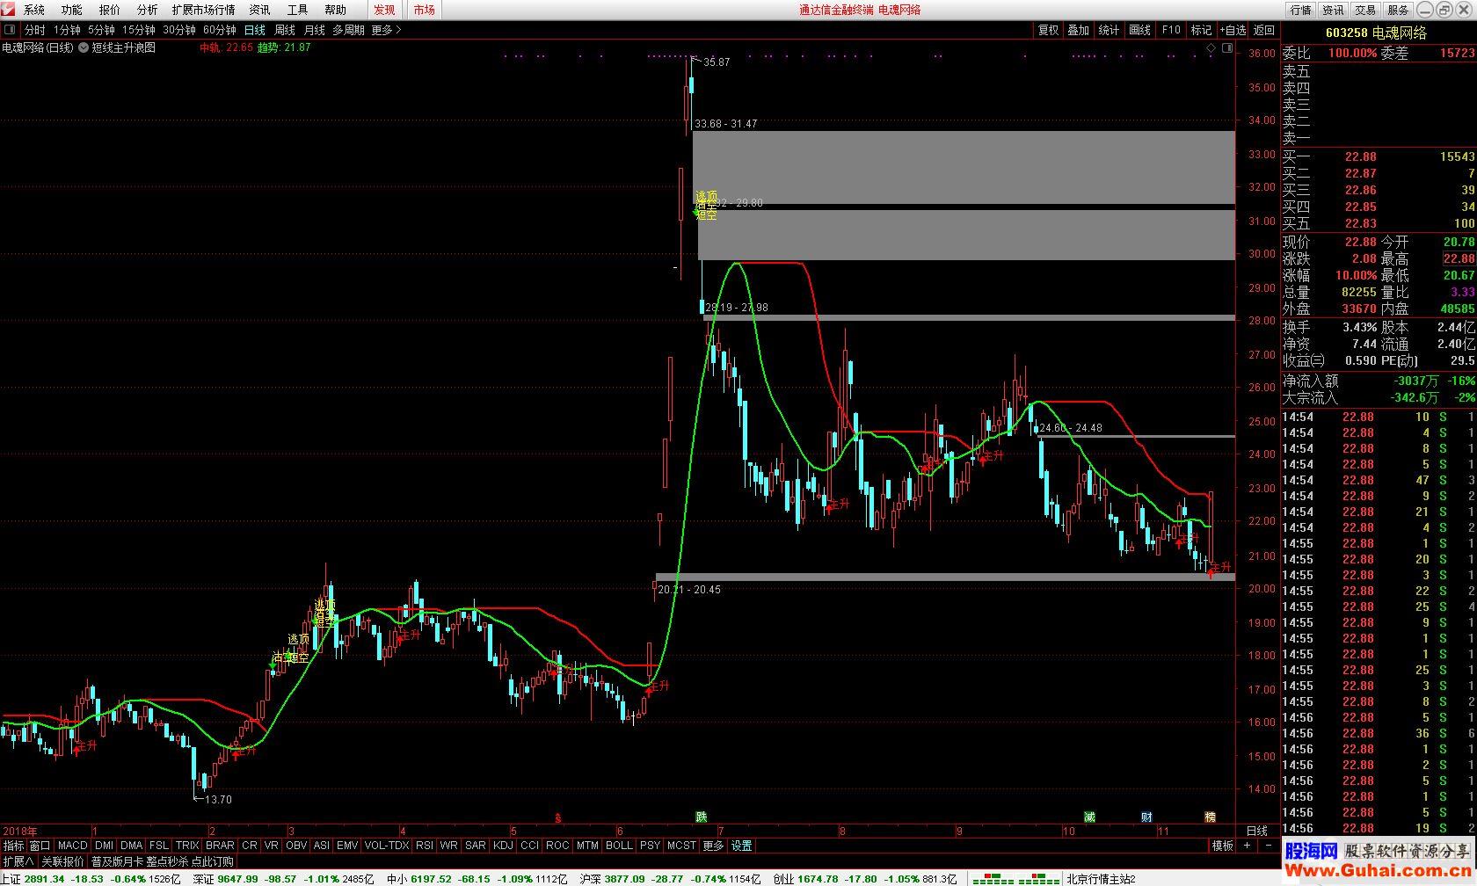Click the 减 event marker on the timeline
The width and height of the screenshot is (1477, 886).
click(1089, 817)
